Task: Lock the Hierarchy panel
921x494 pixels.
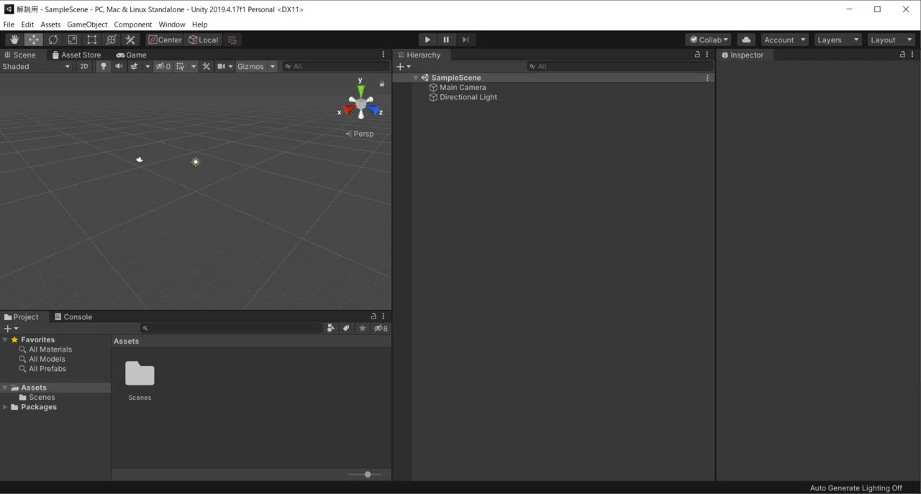Action: click(x=697, y=55)
